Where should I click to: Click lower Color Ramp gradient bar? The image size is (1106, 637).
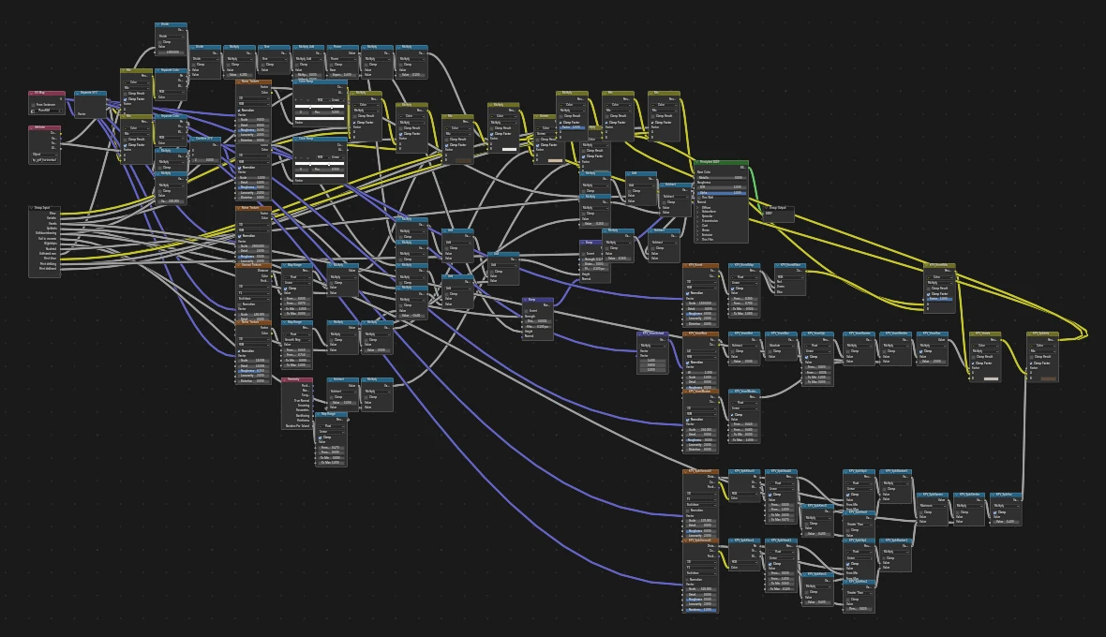point(320,164)
